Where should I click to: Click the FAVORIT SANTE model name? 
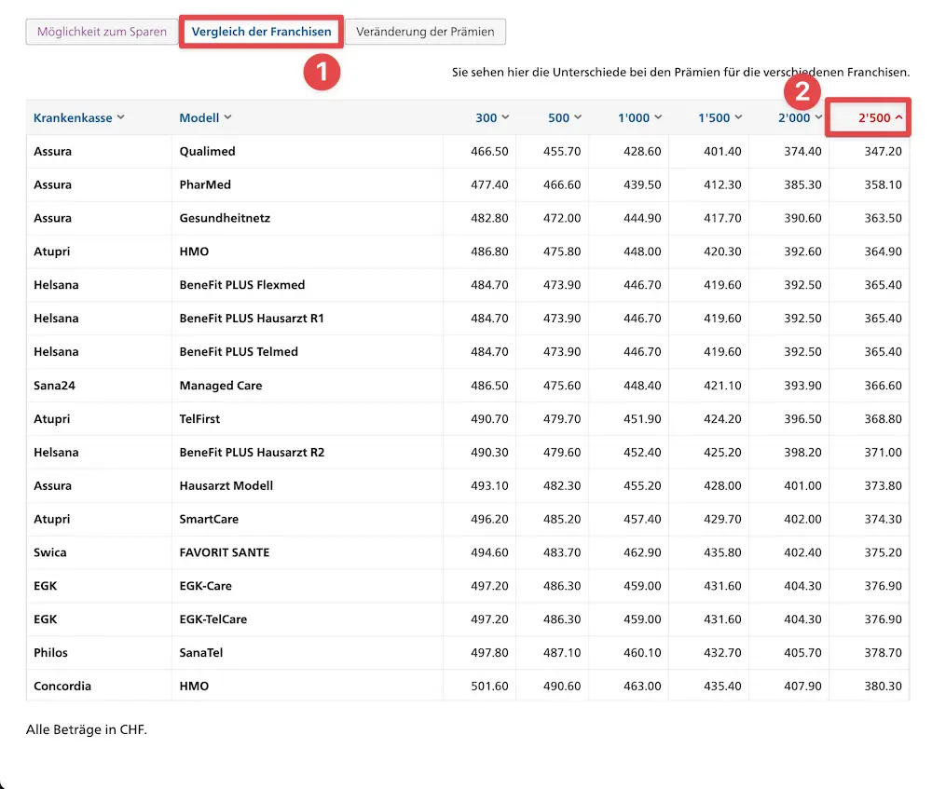coord(224,552)
